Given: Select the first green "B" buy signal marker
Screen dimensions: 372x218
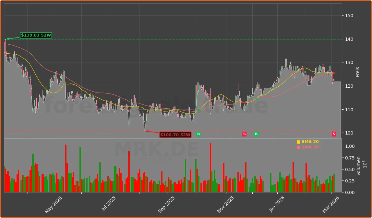Looking at the screenshot, I should (x=198, y=134).
